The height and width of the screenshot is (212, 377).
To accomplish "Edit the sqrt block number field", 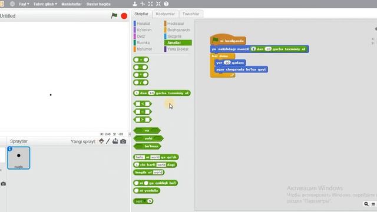I will pos(150,201).
